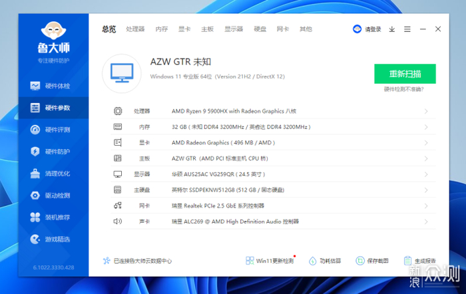Click the 主板 motherboard icon
Screen dimensions: 466x294
click(118, 158)
